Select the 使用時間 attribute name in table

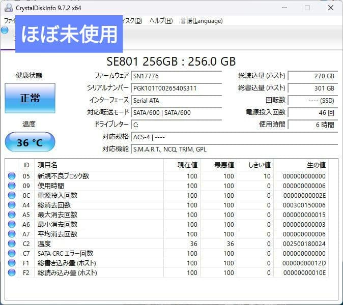pyautogui.click(x=51, y=186)
